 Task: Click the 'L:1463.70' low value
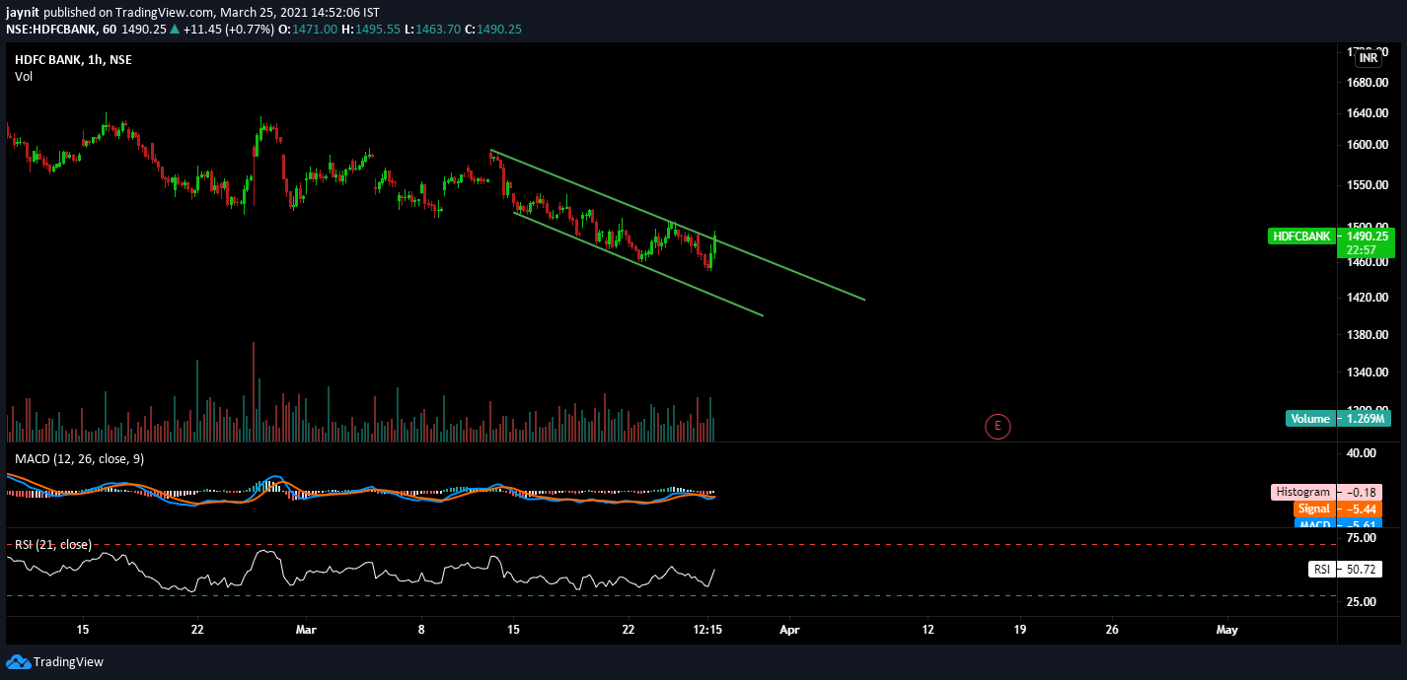coord(433,30)
